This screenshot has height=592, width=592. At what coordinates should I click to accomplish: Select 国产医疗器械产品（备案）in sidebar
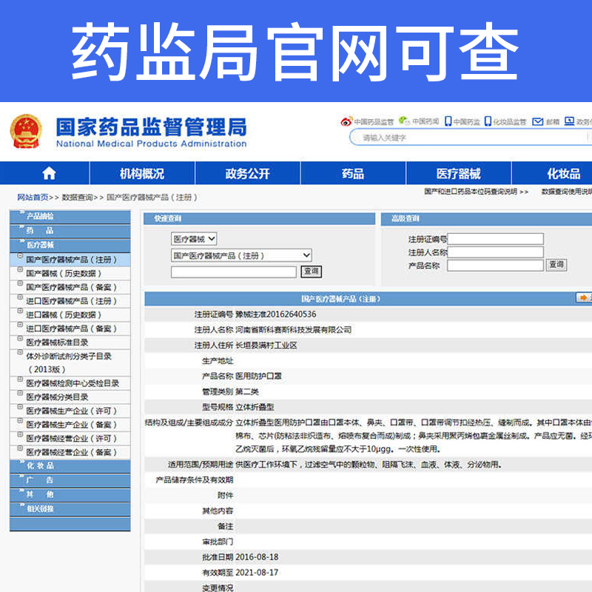[71, 287]
